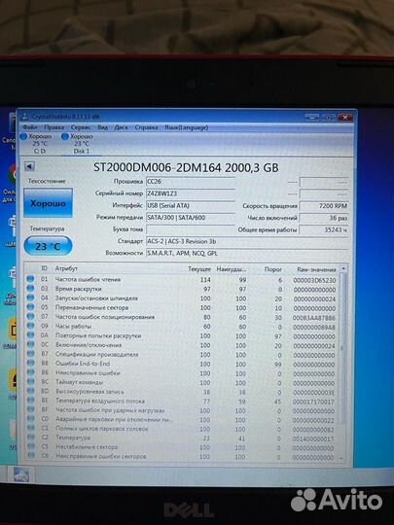Click the previous disk arrow button
Screen dimensions: 394x525
pyautogui.click(x=29, y=166)
